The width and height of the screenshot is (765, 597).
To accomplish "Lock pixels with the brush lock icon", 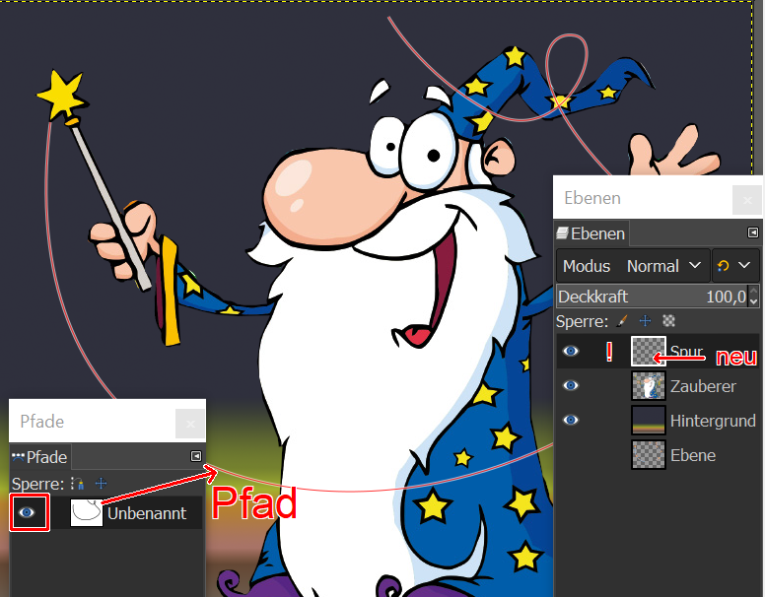I will tap(621, 321).
